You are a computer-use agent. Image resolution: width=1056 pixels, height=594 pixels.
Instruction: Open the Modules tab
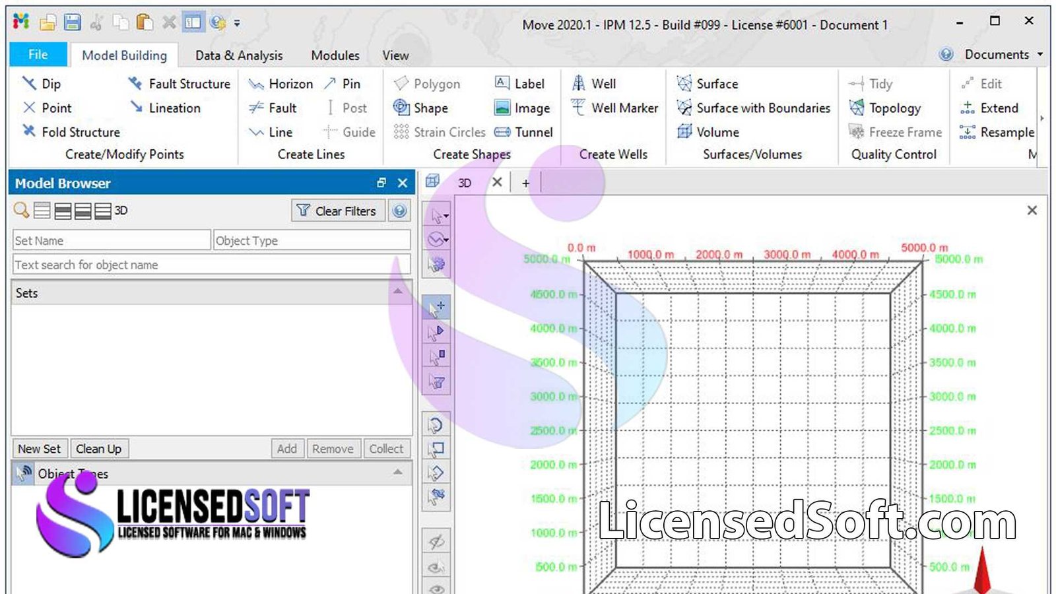335,55
